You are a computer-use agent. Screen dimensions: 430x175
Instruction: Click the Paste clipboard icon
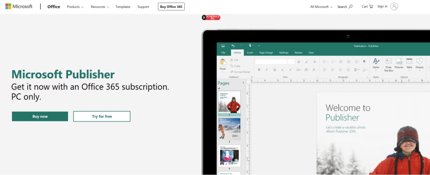(223, 62)
